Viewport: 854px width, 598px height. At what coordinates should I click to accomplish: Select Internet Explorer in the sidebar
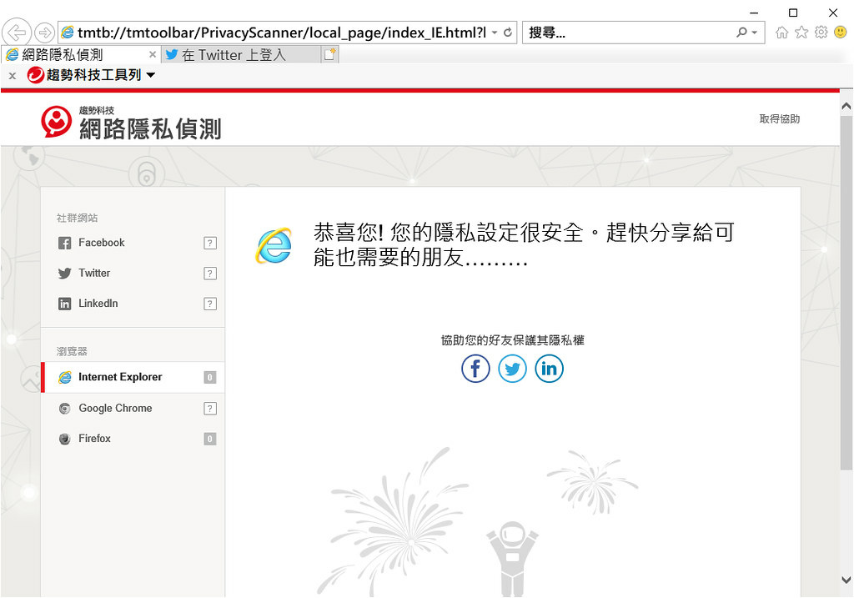pyautogui.click(x=133, y=377)
